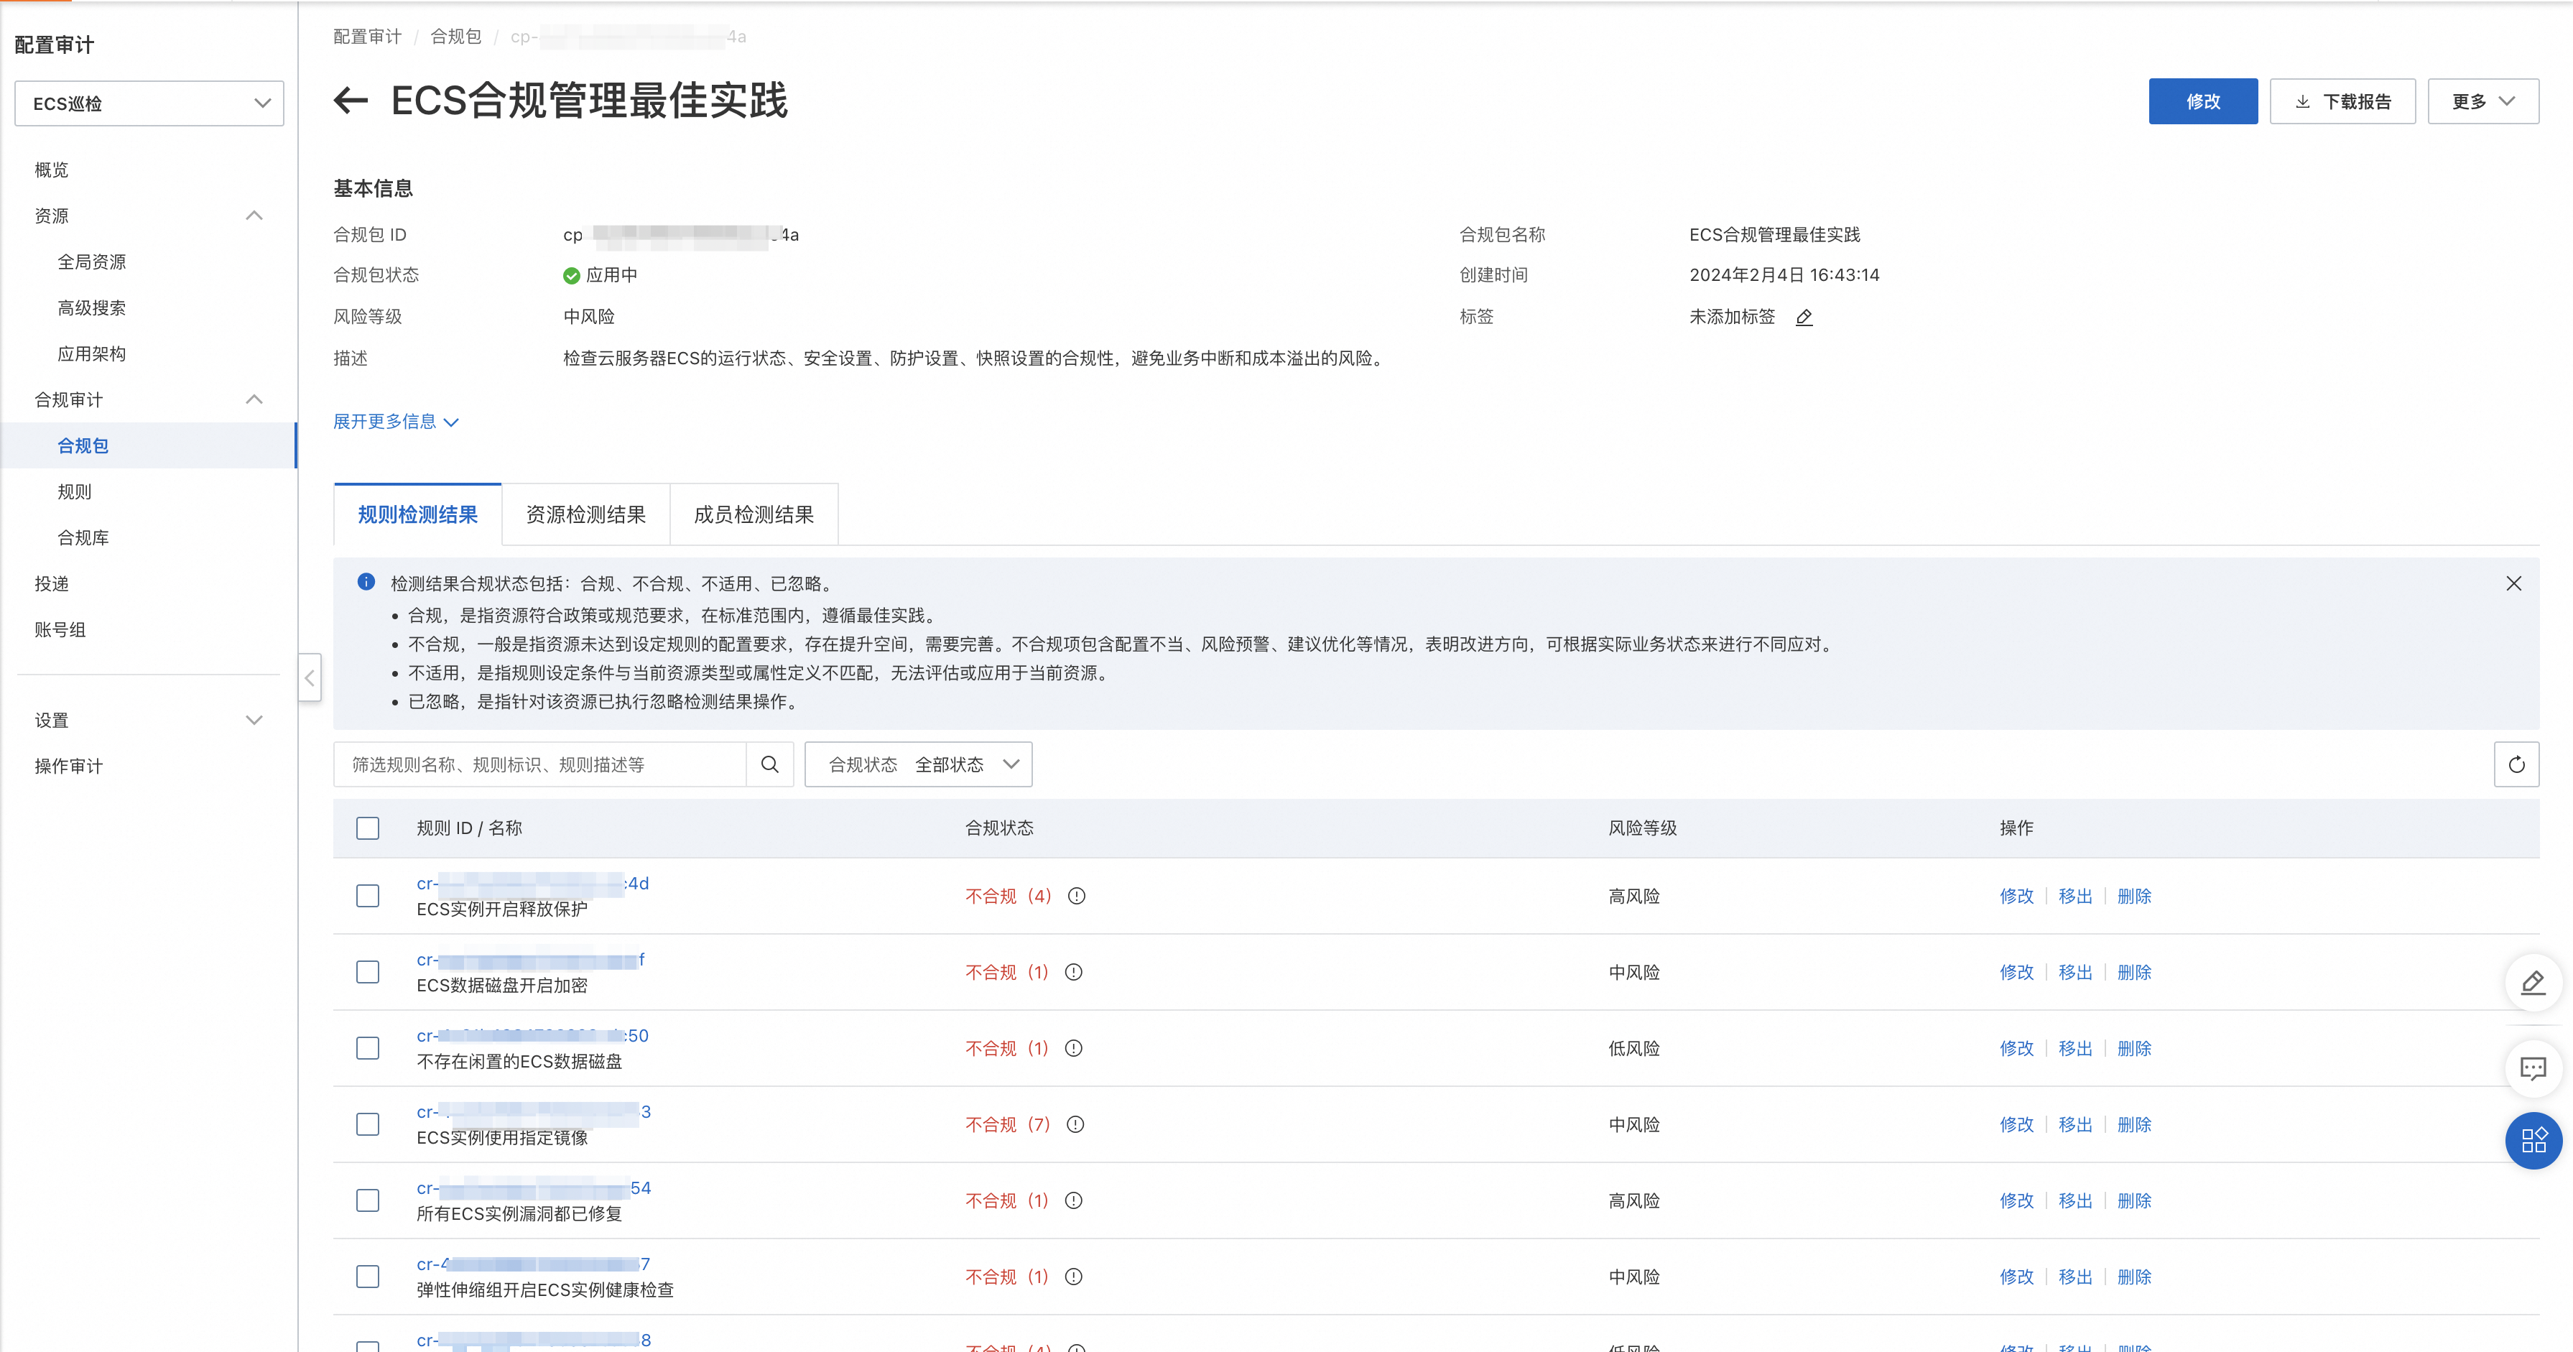Viewport: 2573px width, 1352px height.
Task: Click the info icon next to 不合规 (4)
Action: (1077, 897)
